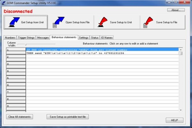Image resolution: width=192 pixels, height=128 pixels.
Task: Click the Save Setup to File button
Action: (163, 22)
